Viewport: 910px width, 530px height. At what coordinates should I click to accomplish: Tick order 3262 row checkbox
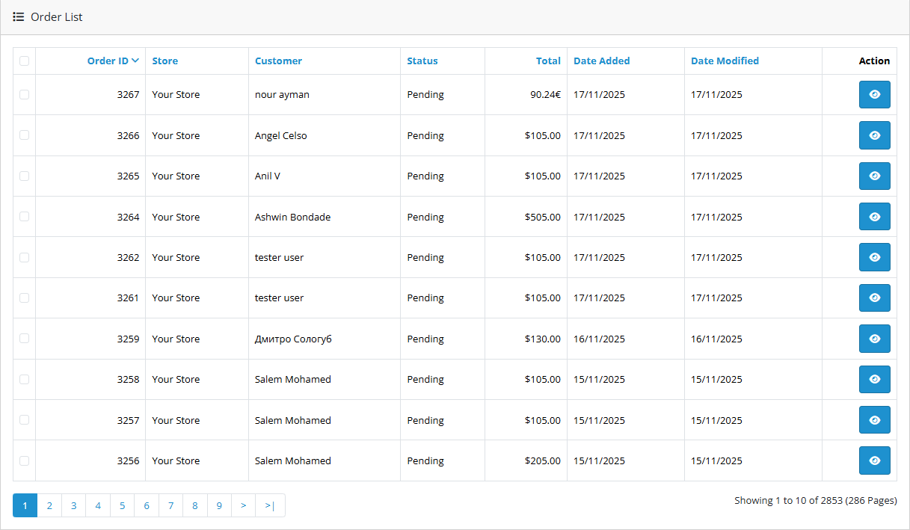click(x=25, y=257)
